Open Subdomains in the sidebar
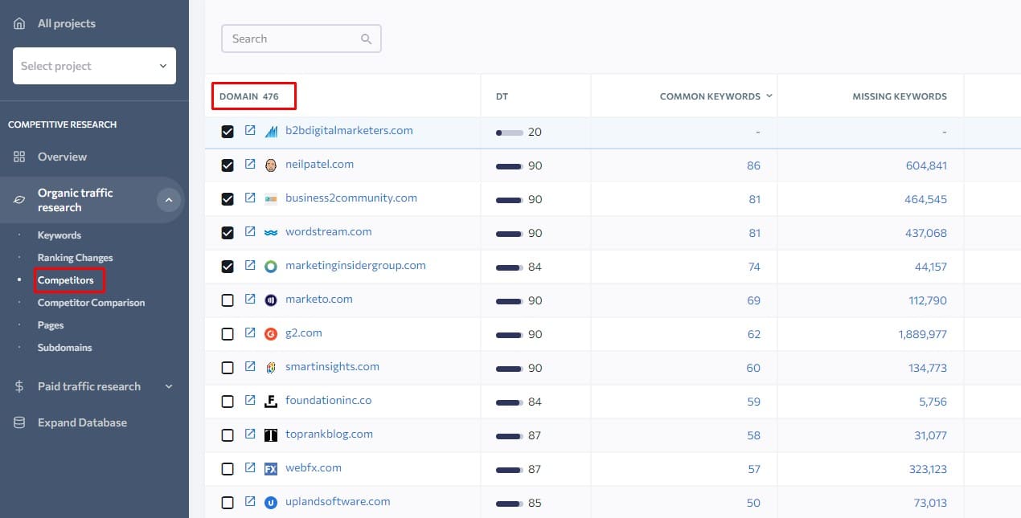The width and height of the screenshot is (1021, 518). 65,348
